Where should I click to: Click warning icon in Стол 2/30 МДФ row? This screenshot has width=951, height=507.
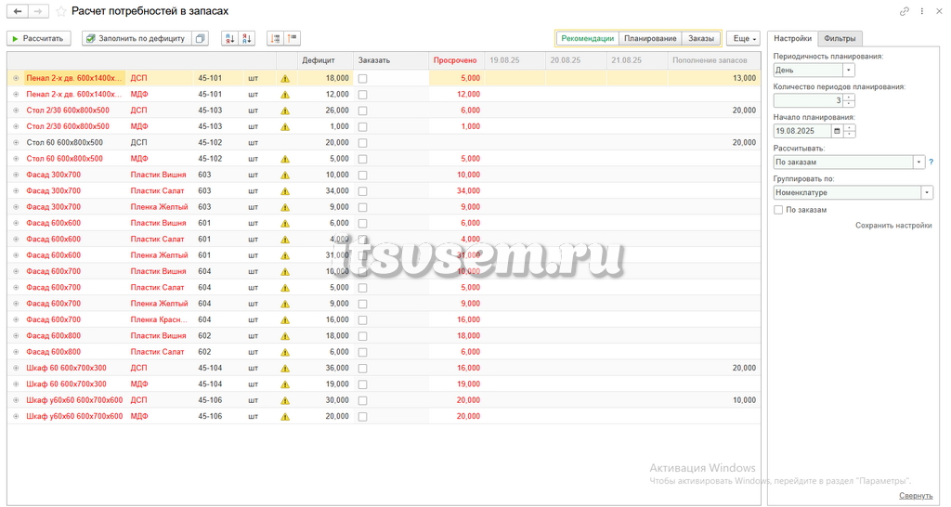click(x=285, y=126)
